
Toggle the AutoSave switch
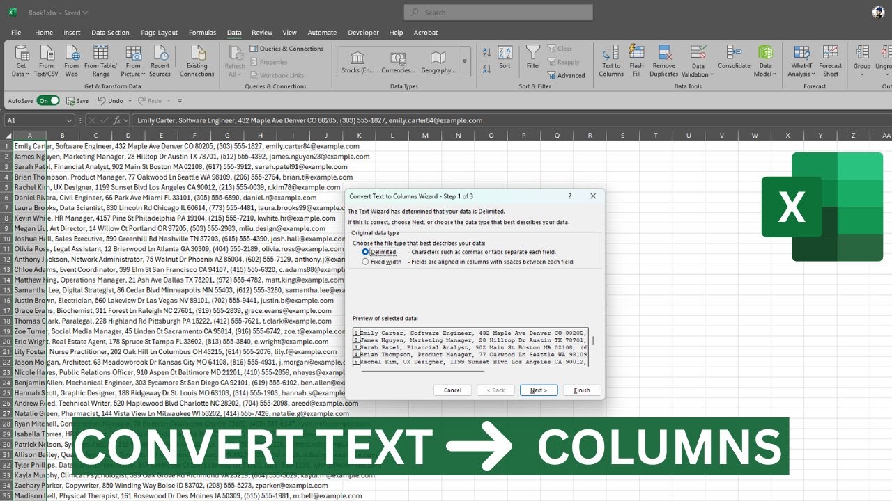pos(48,101)
